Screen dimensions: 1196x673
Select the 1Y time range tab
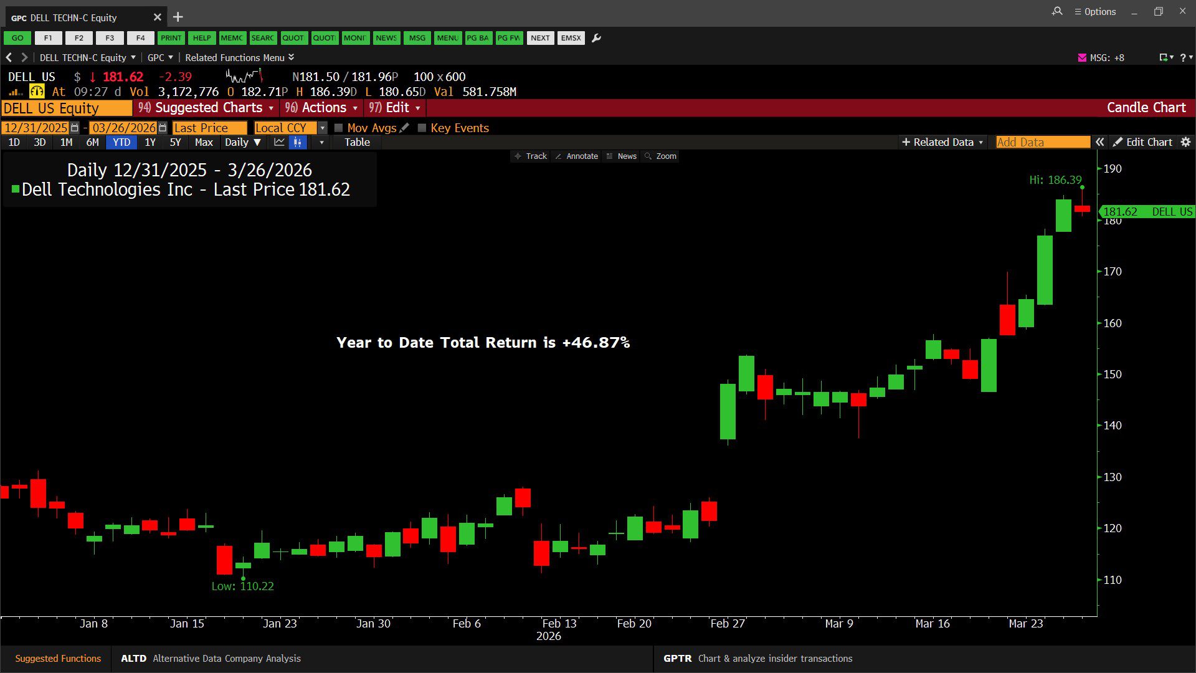coord(149,142)
